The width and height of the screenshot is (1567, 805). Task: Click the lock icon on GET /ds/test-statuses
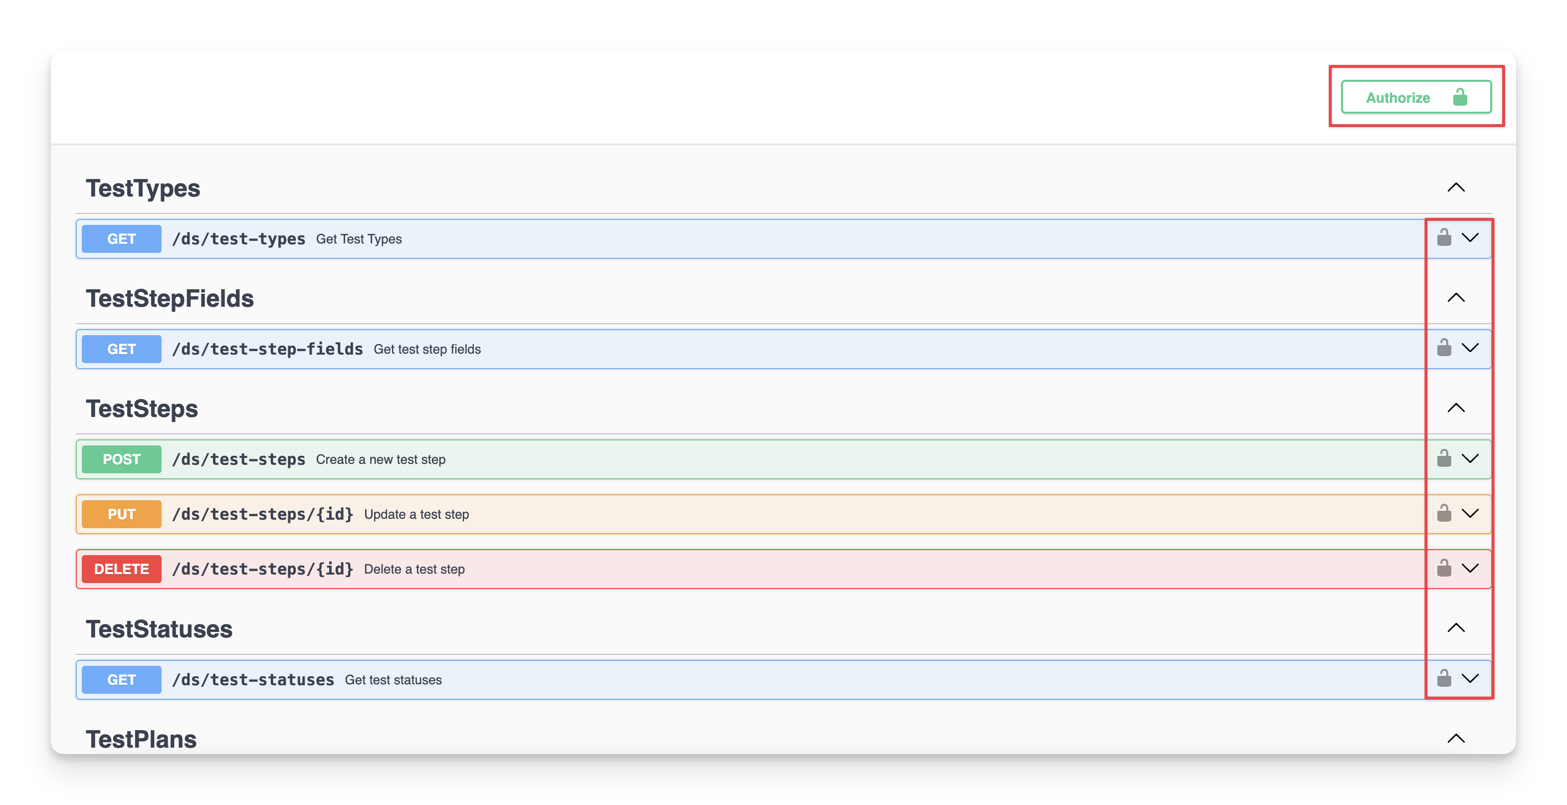(1443, 678)
